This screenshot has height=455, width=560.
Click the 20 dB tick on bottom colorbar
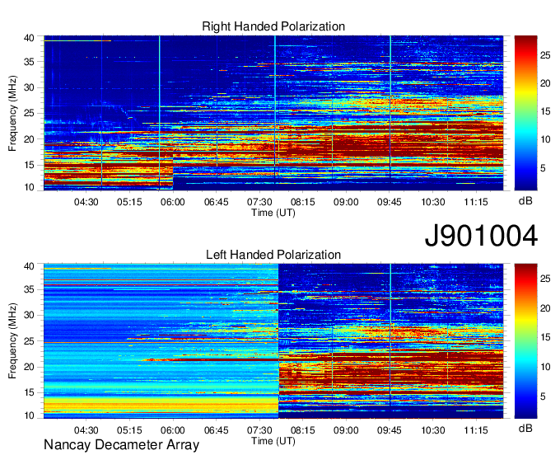pyautogui.click(x=545, y=308)
